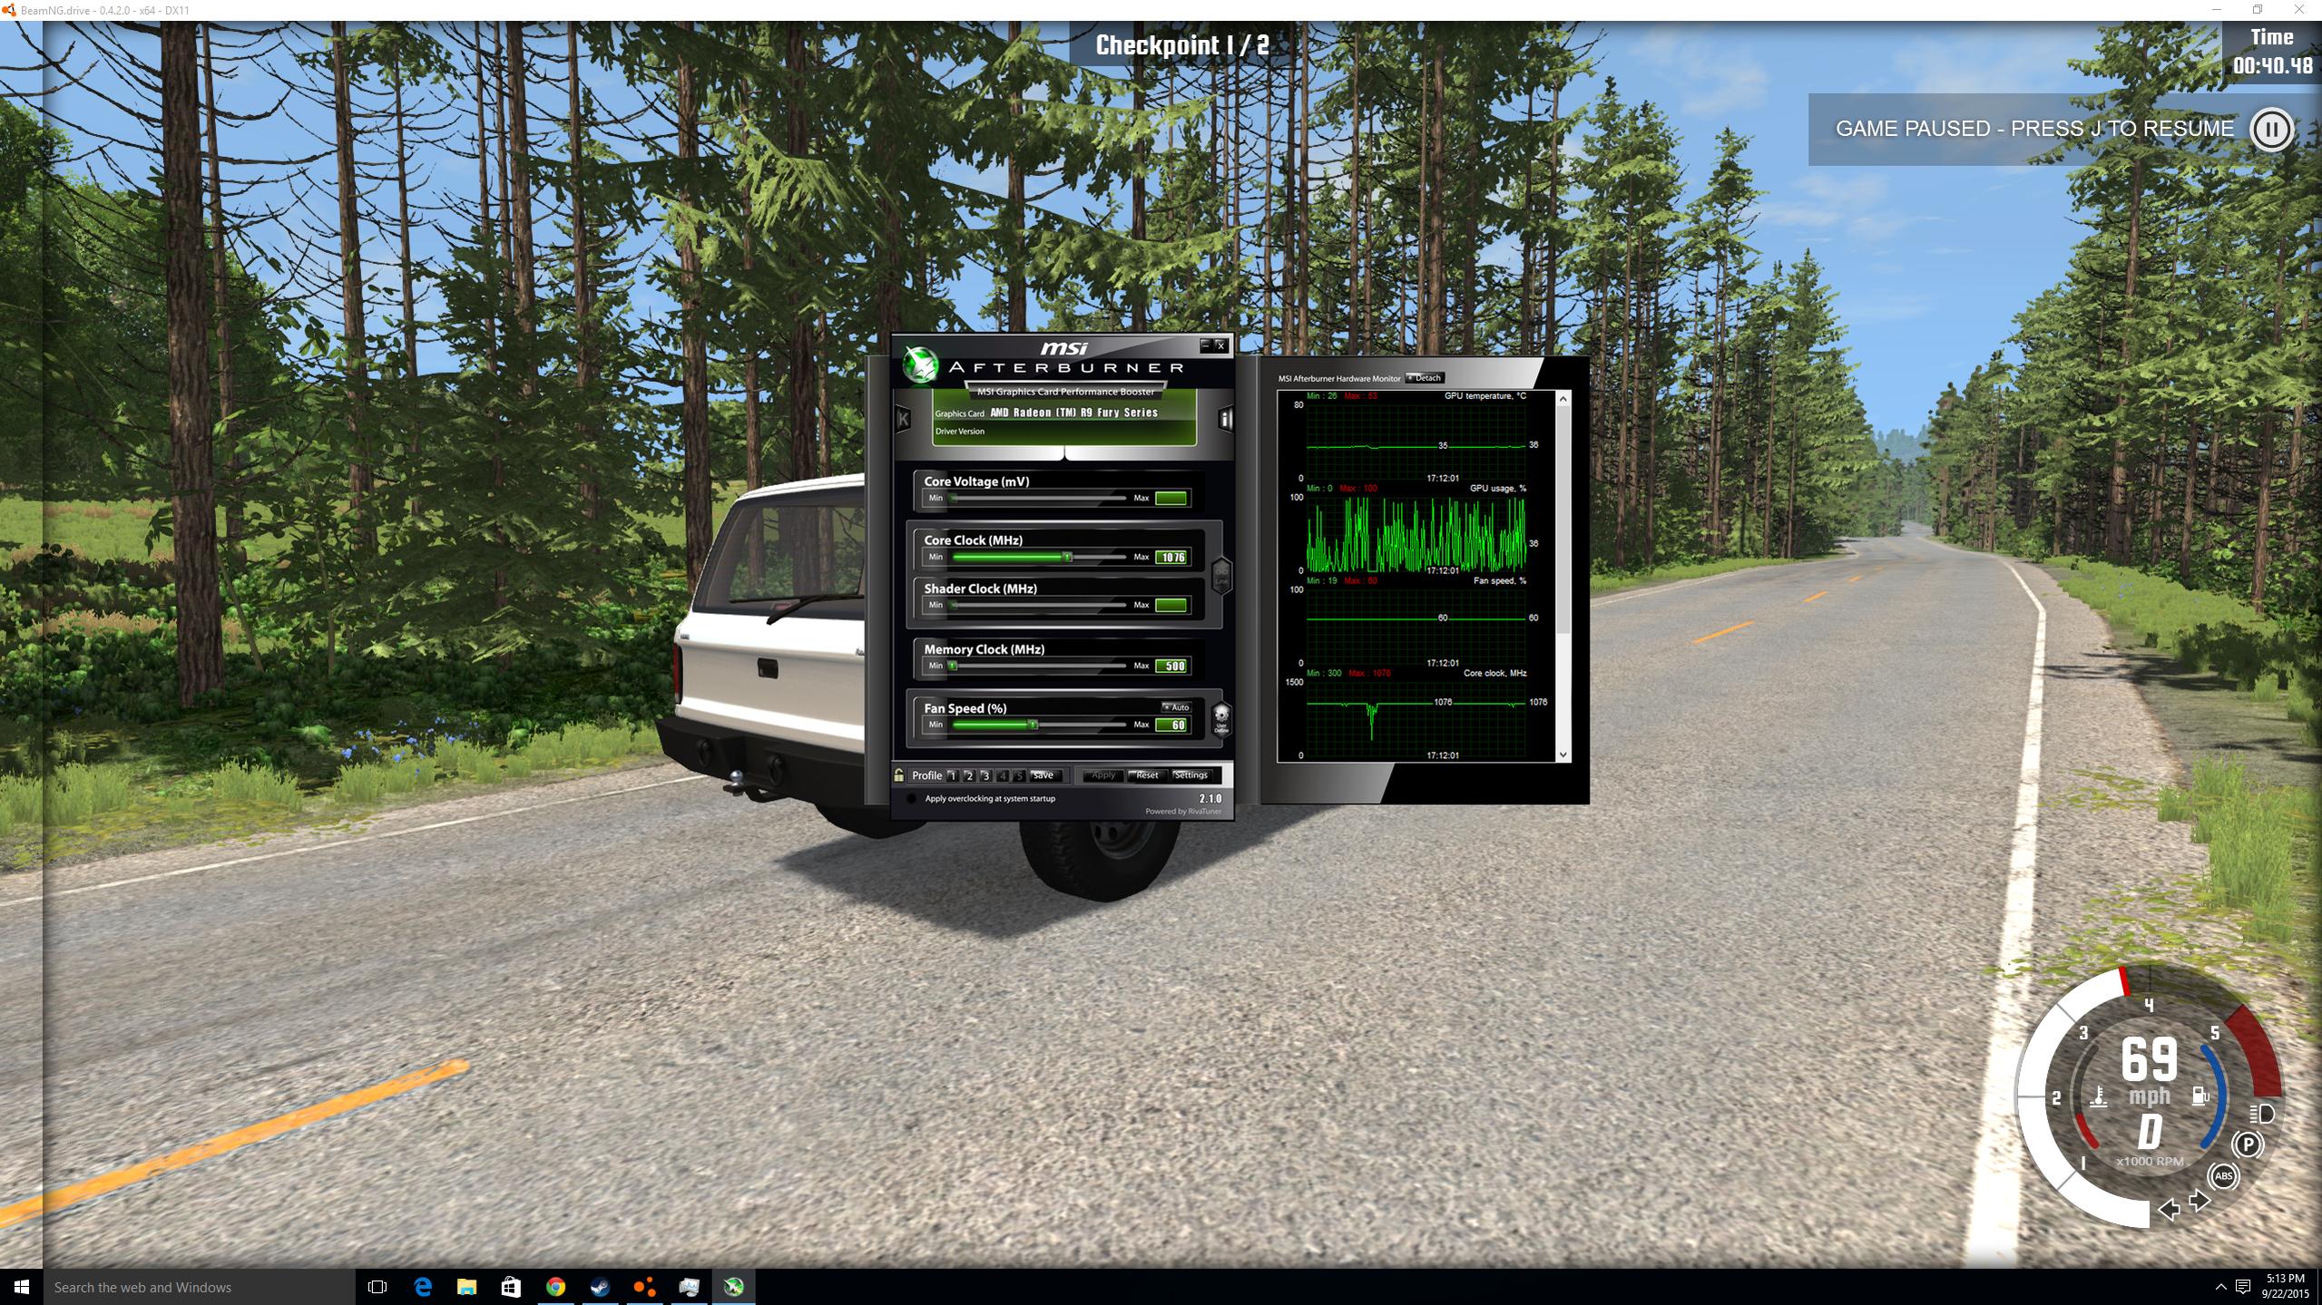Click the hardware monitor scrollbar thumb

click(x=1563, y=521)
